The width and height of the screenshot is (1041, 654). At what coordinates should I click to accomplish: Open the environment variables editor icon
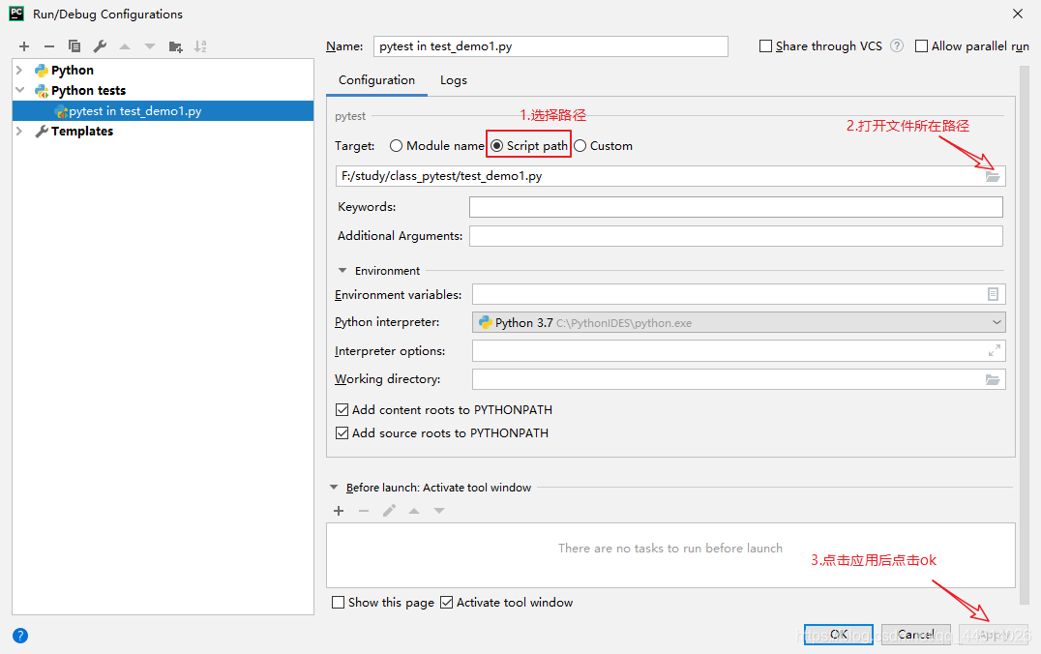click(993, 294)
